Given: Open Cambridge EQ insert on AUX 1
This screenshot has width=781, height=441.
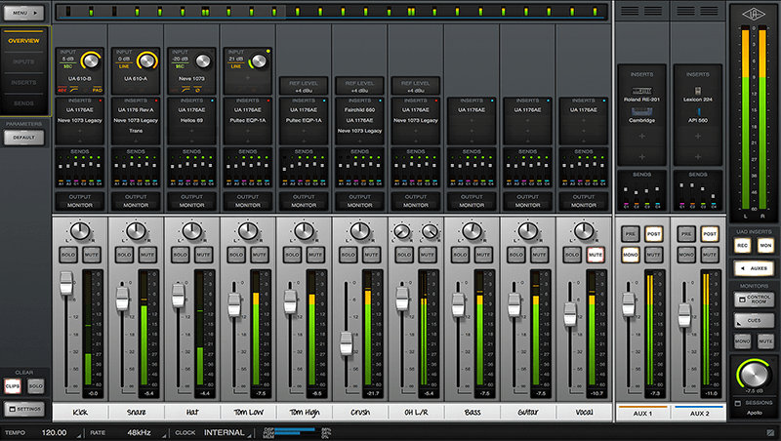Looking at the screenshot, I should [641, 115].
